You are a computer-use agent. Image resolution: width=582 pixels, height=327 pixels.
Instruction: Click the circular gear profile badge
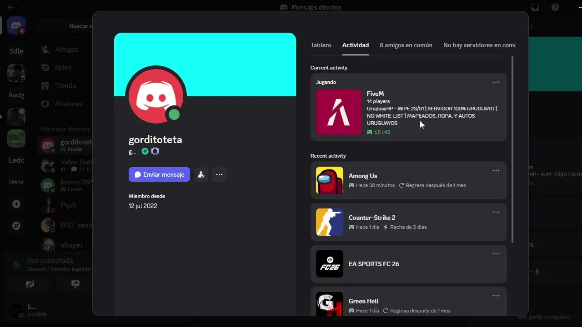155,151
